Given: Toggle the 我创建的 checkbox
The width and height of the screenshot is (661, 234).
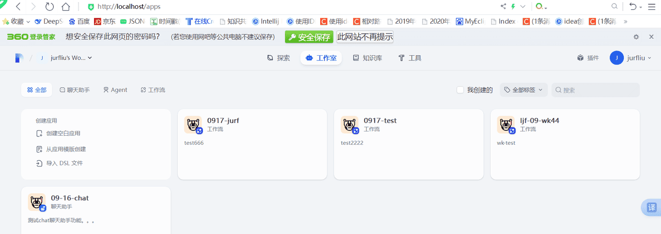Looking at the screenshot, I should click(x=460, y=90).
